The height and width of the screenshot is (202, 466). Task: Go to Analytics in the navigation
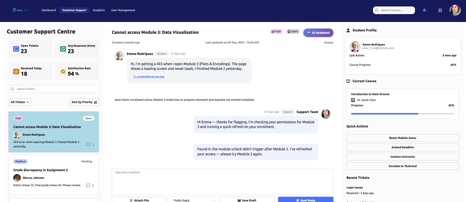click(99, 10)
